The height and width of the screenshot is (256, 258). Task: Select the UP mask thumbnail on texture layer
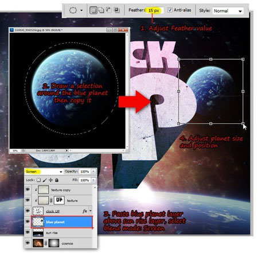click(x=59, y=200)
